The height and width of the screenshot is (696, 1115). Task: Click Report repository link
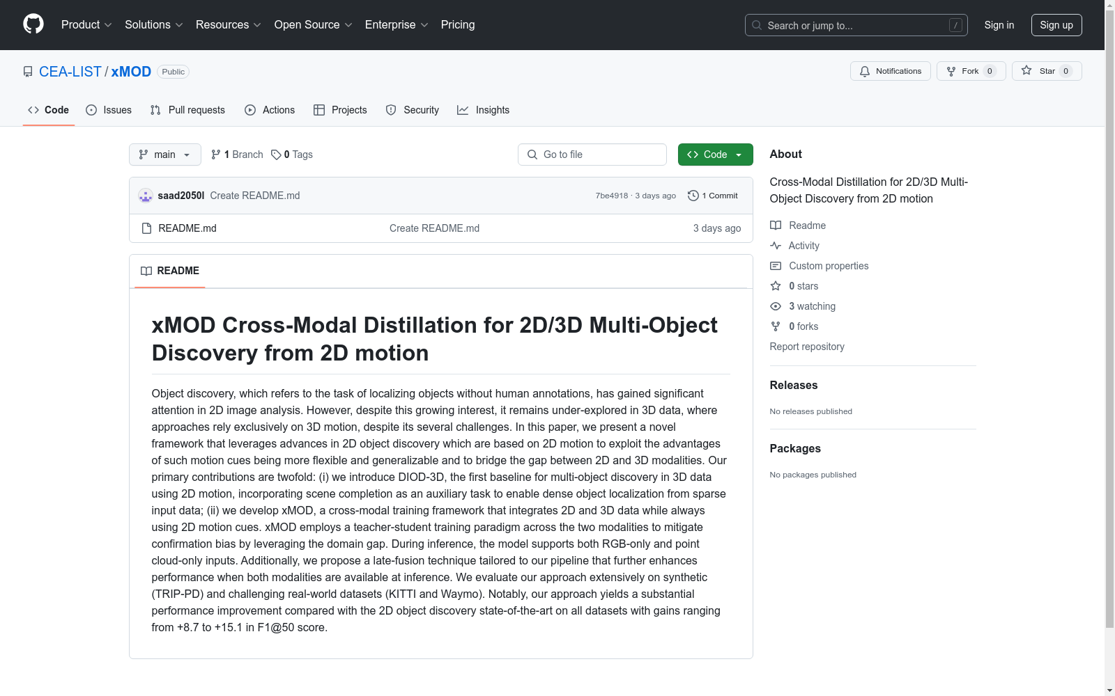point(807,347)
